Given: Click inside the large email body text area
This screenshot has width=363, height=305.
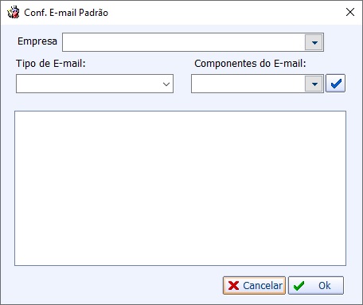Looking at the screenshot, I should [x=180, y=188].
